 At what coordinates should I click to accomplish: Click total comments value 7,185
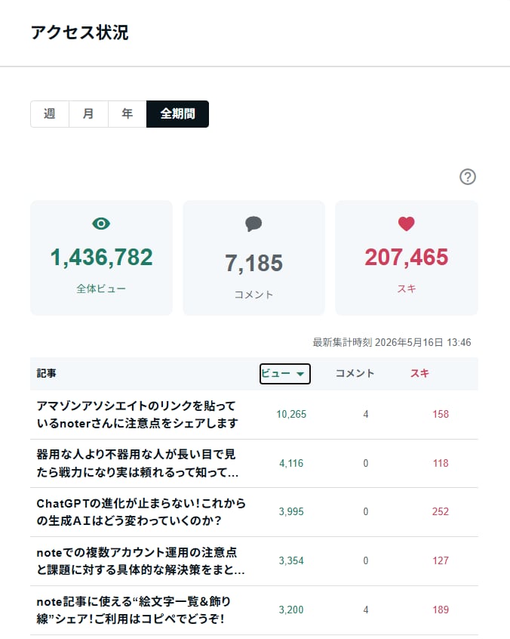tap(253, 263)
